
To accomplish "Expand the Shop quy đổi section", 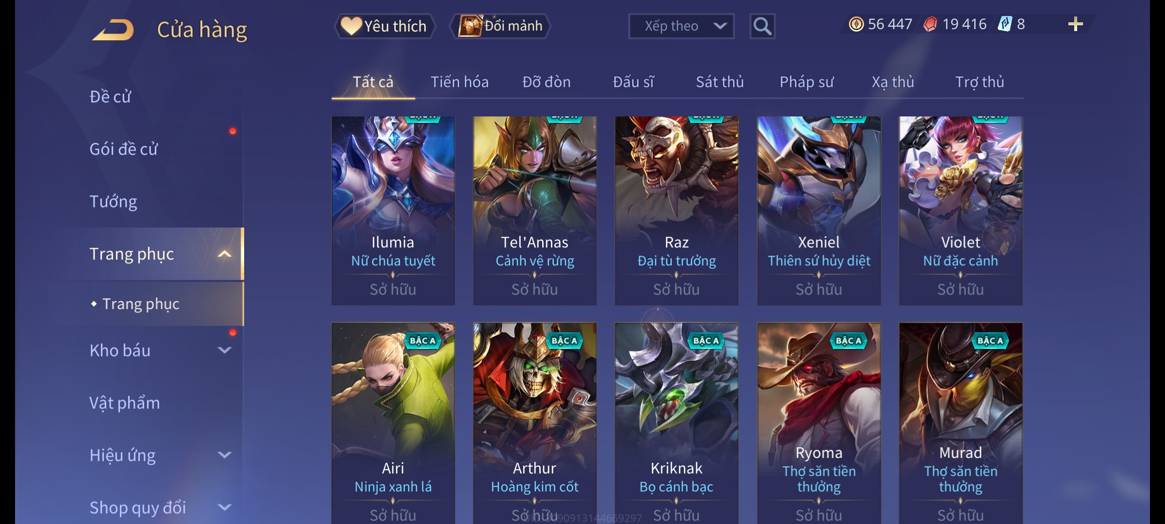I will (x=224, y=508).
